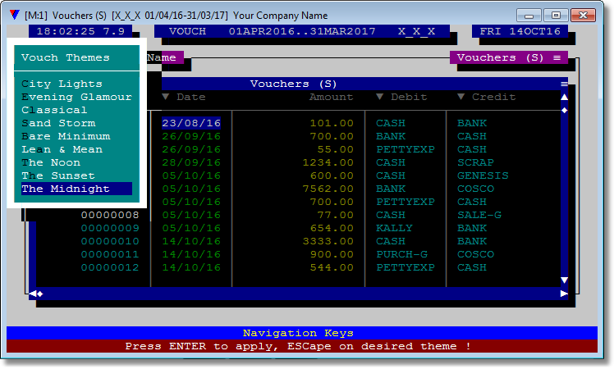Click amount 900.00
614x369 pixels.
coord(332,254)
